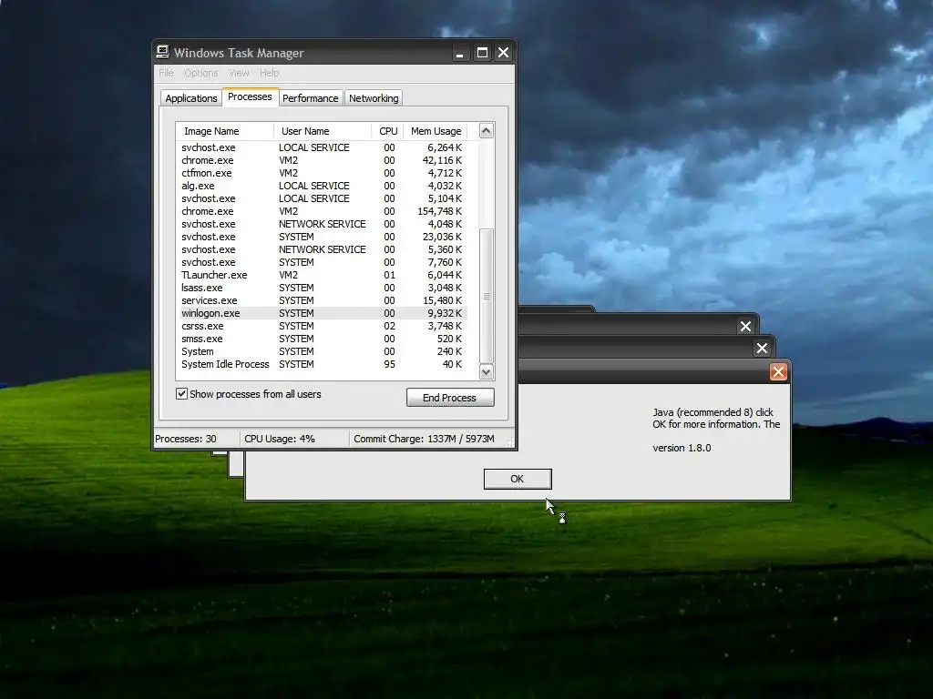This screenshot has width=933, height=699.
Task: Select the System process with 240 K
Action: click(x=322, y=352)
